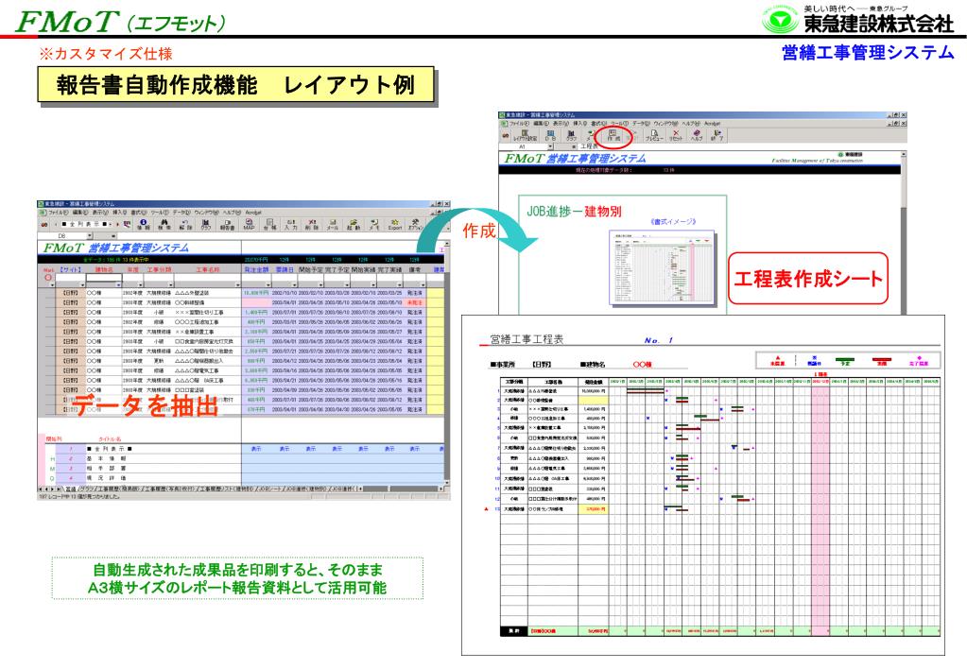Click the 終了 icon in the right window toolbar

(717, 136)
